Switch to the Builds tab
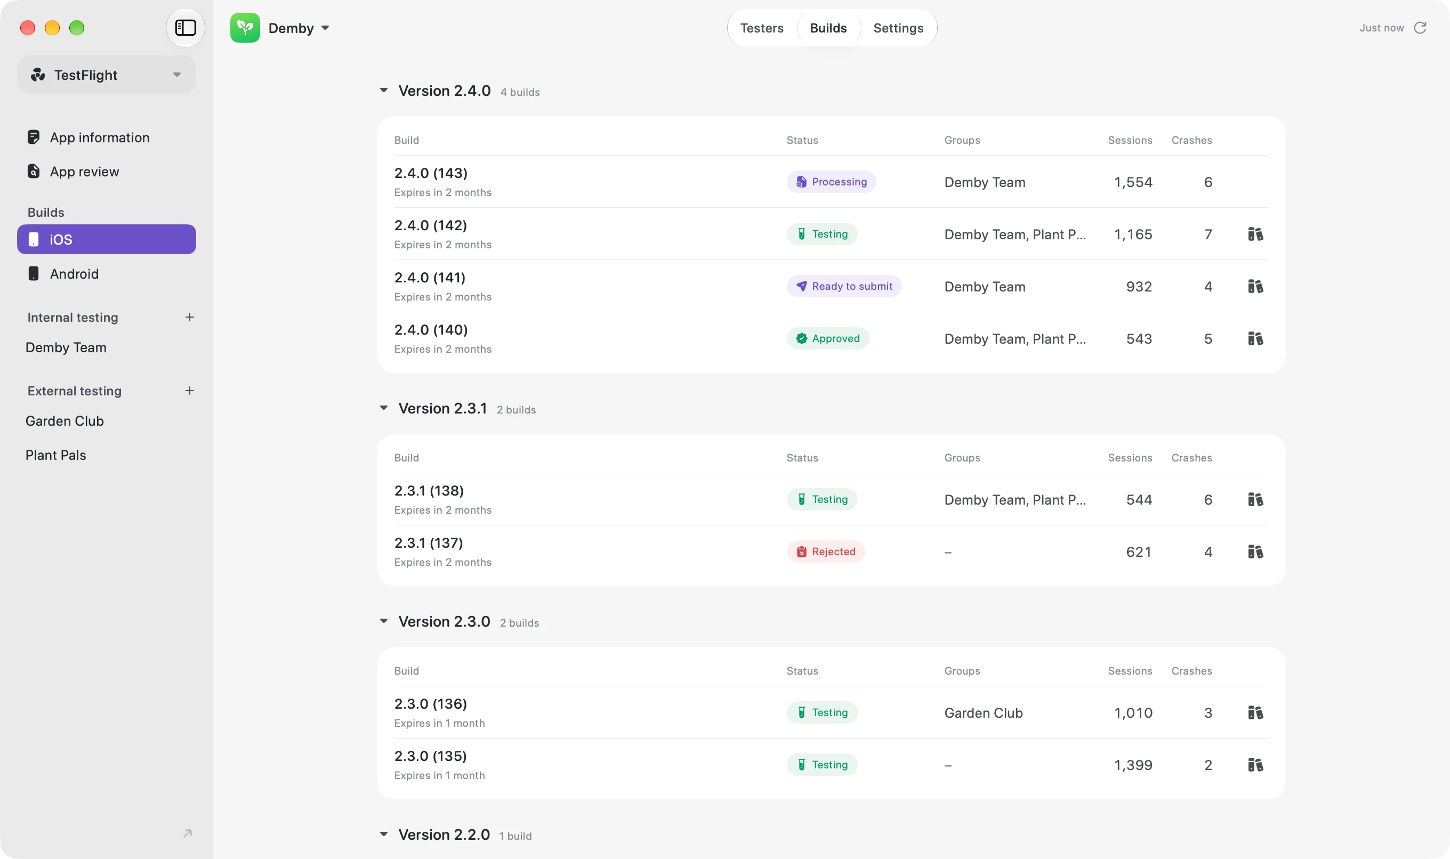Image resolution: width=1450 pixels, height=859 pixels. 828,28
